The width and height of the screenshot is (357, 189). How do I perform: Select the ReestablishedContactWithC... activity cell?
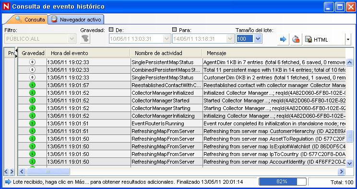click(x=167, y=85)
